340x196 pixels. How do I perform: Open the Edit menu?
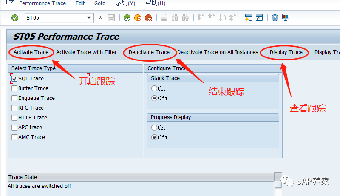click(80, 3)
